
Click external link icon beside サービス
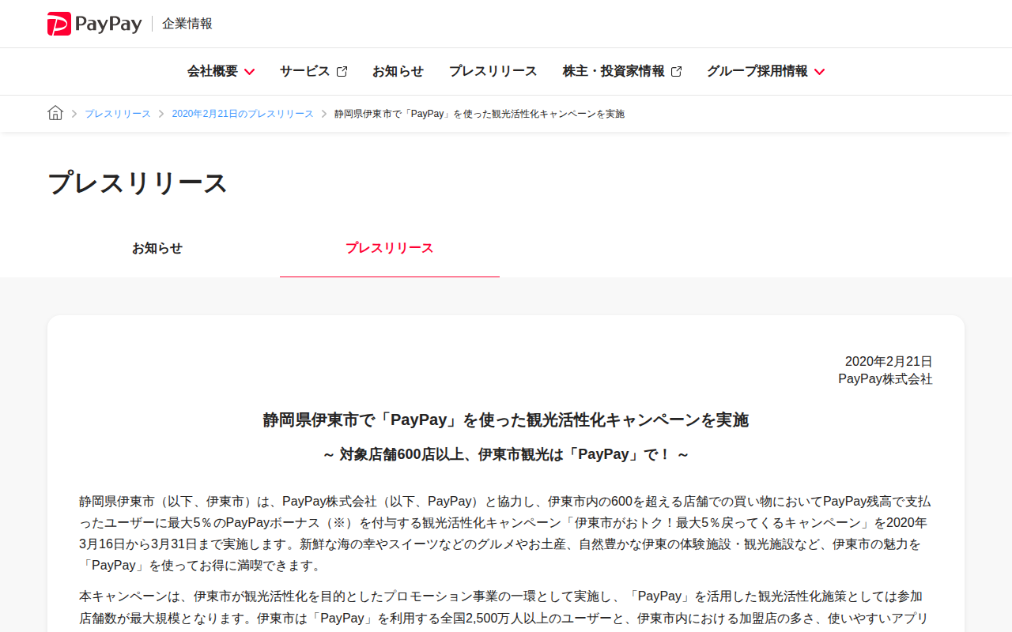[342, 72]
